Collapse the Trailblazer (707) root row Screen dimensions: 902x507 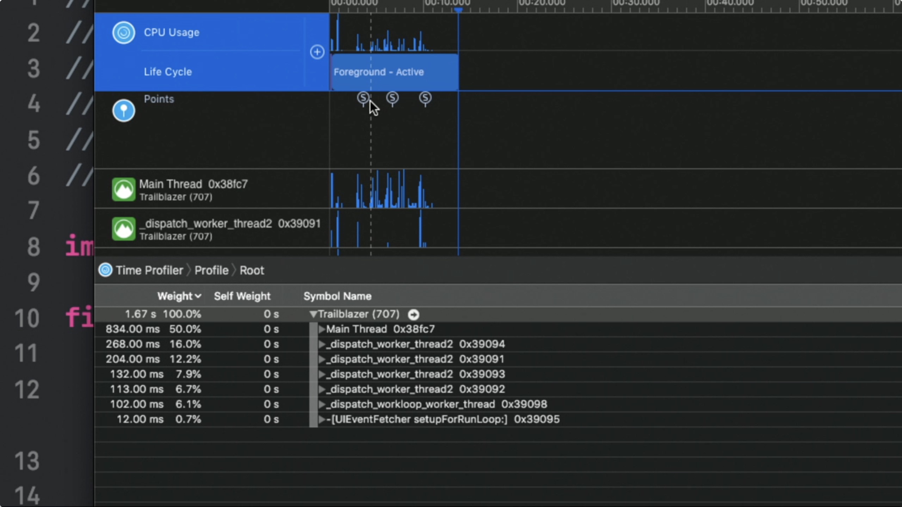click(313, 314)
